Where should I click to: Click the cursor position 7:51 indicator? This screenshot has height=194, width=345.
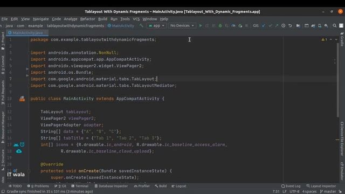click(276, 192)
